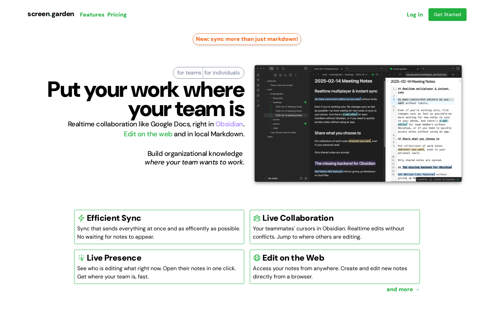Open the Pricing page from the navigation
The image size is (494, 309).
[x=117, y=15]
